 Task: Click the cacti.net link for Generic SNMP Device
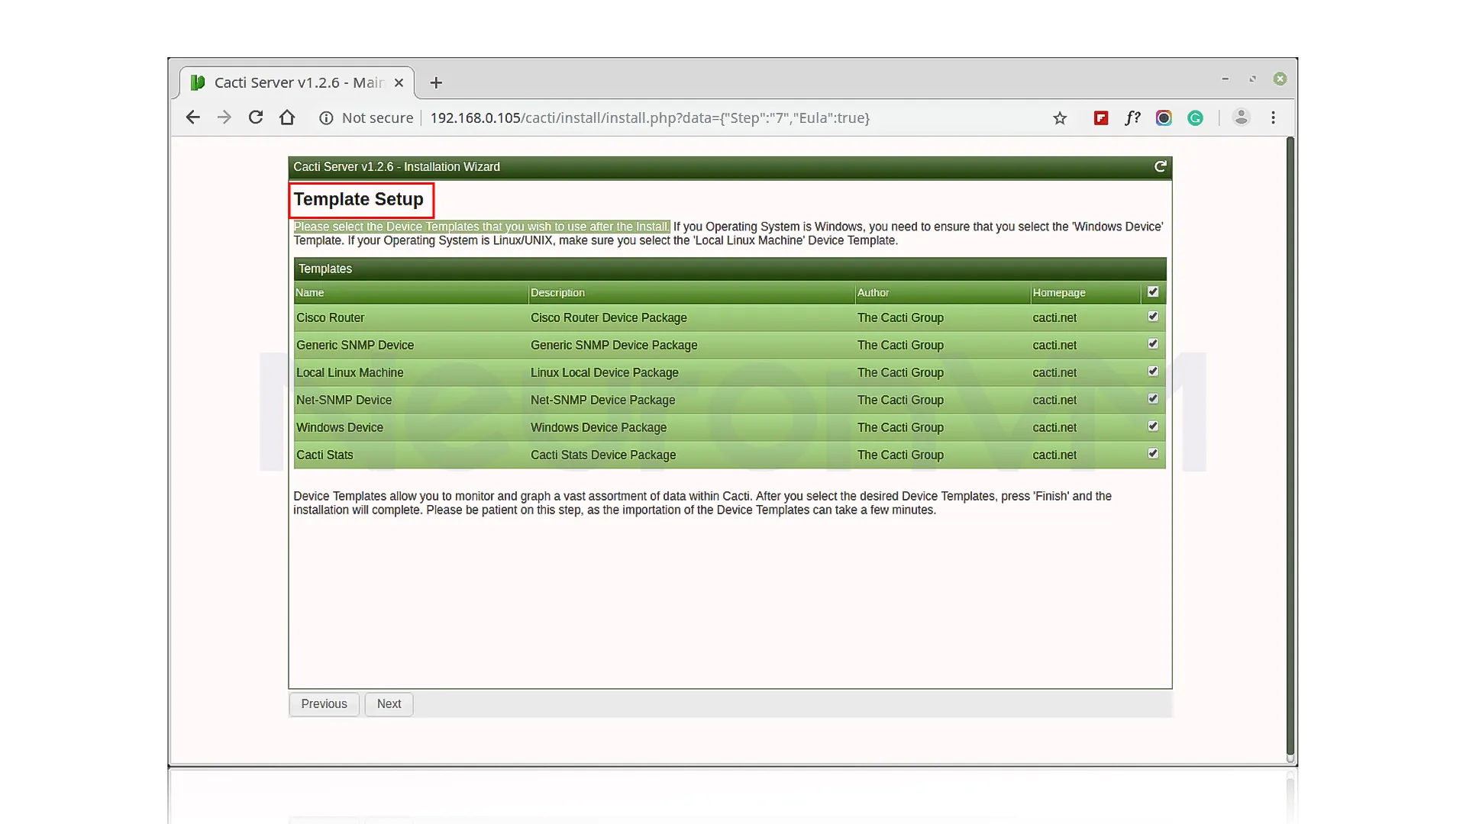(1054, 345)
